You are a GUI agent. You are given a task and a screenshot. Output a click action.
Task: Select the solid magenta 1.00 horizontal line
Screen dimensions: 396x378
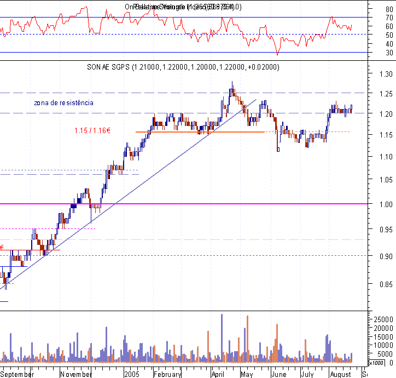click(184, 204)
